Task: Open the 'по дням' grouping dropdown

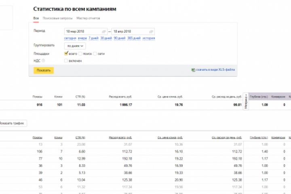Action: tap(75, 46)
